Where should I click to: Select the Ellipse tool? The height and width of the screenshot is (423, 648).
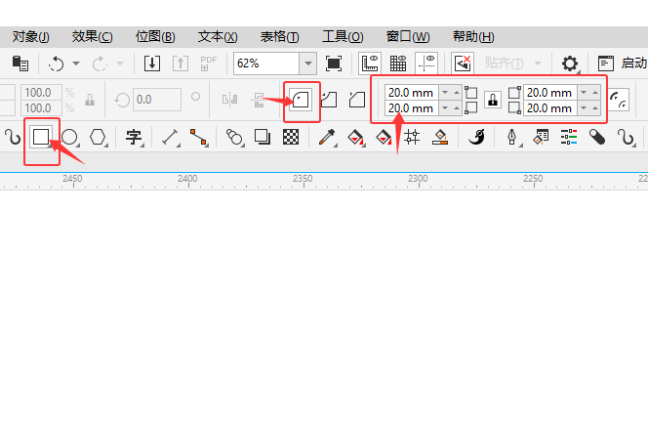[x=69, y=137]
